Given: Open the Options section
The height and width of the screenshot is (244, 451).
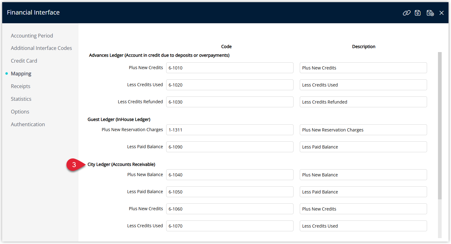Looking at the screenshot, I should tap(20, 112).
